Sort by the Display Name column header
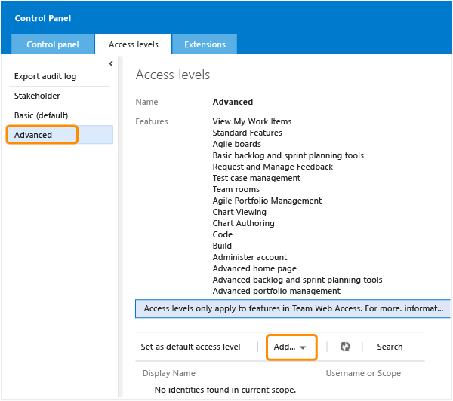The image size is (453, 401). (168, 373)
